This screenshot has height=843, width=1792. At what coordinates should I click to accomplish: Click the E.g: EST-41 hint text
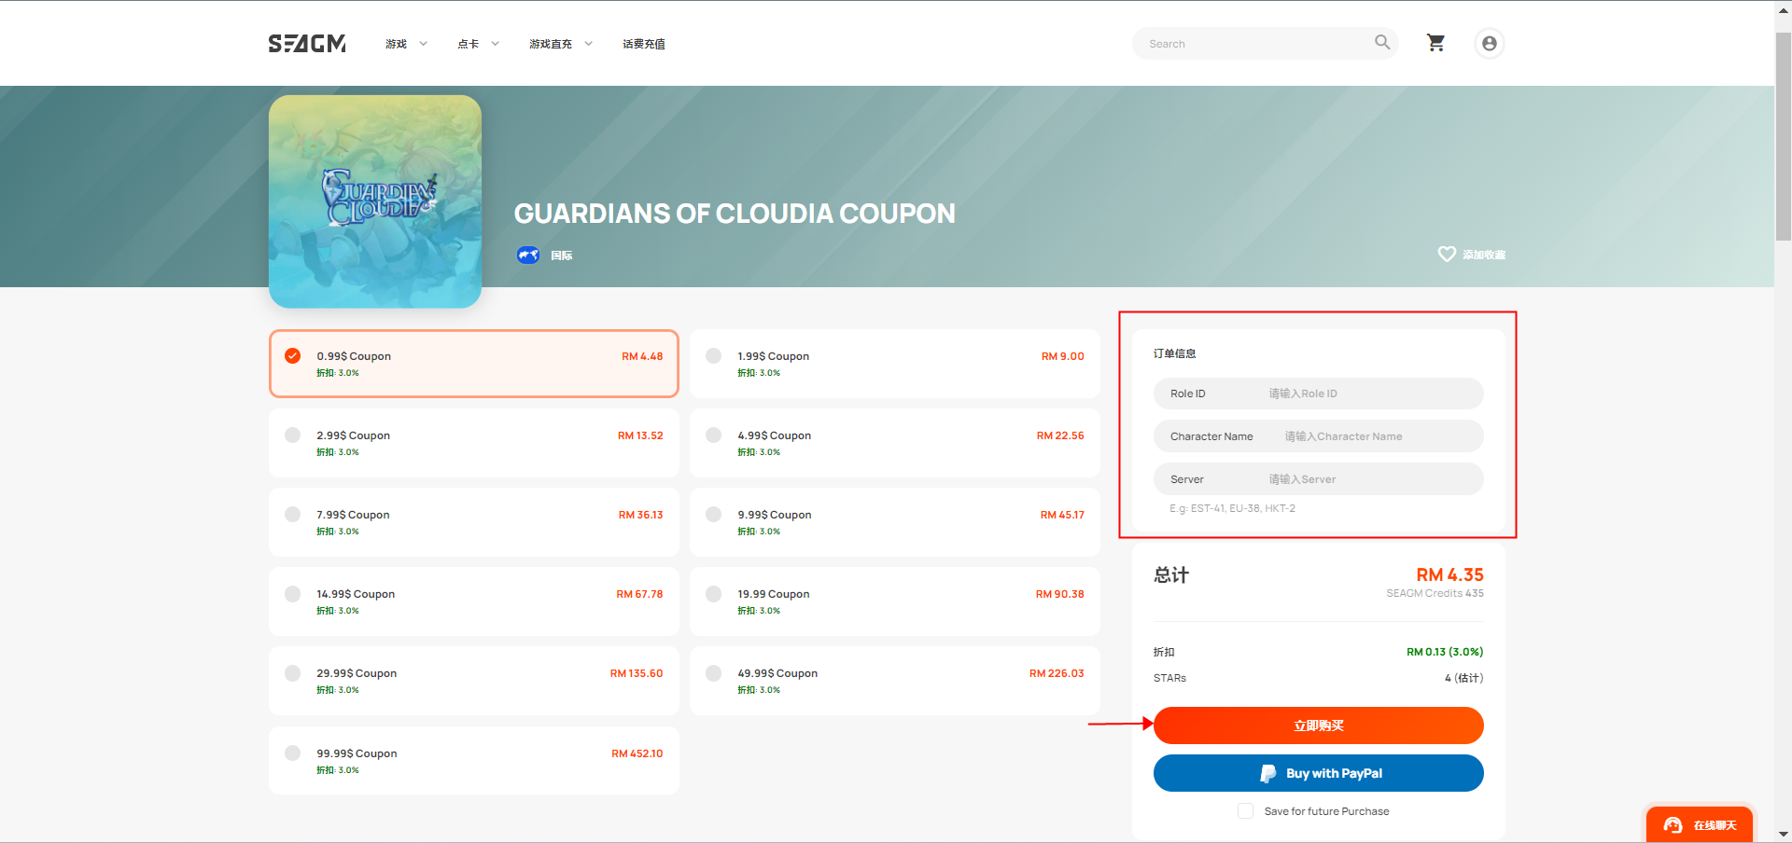pos(1232,508)
